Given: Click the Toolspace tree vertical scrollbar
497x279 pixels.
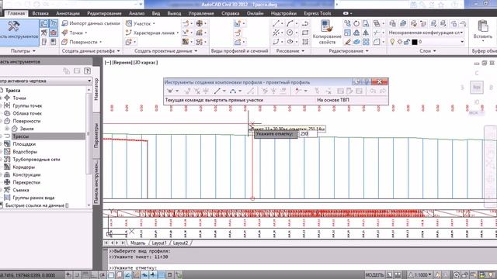Looking at the screenshot, I should click(89, 148).
